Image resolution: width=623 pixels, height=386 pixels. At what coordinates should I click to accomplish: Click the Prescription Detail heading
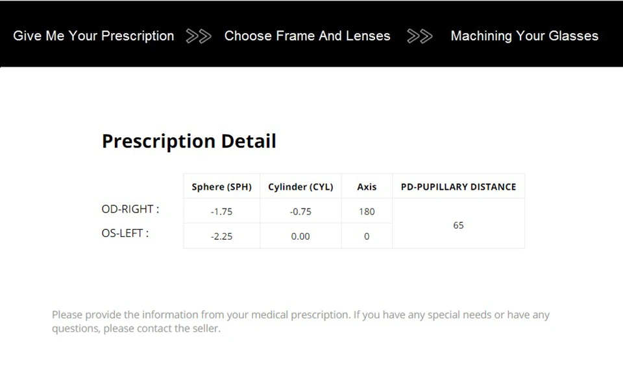189,141
